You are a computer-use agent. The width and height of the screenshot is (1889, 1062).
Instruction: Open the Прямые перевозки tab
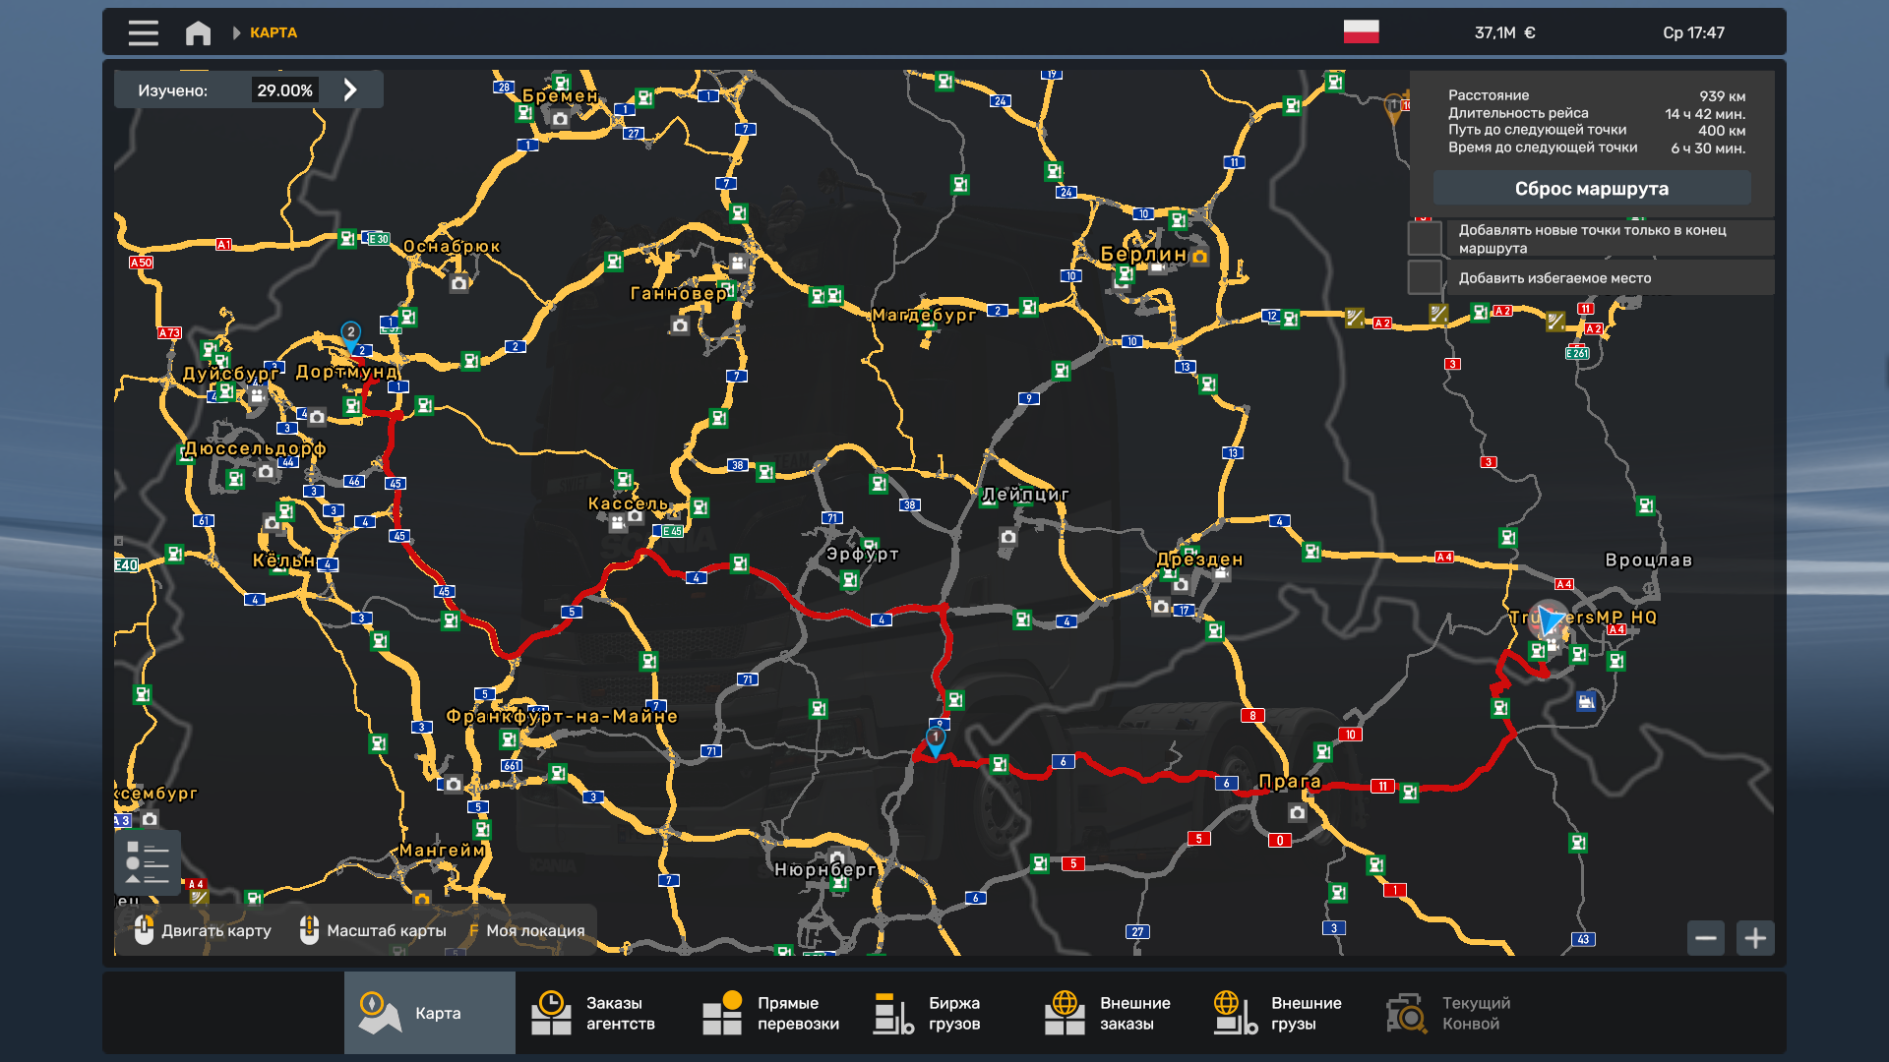pyautogui.click(x=771, y=1013)
